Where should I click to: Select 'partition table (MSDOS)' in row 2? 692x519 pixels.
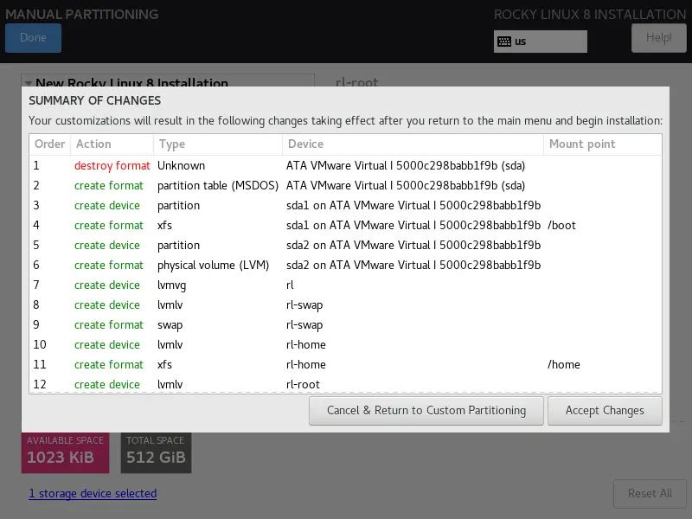point(218,186)
